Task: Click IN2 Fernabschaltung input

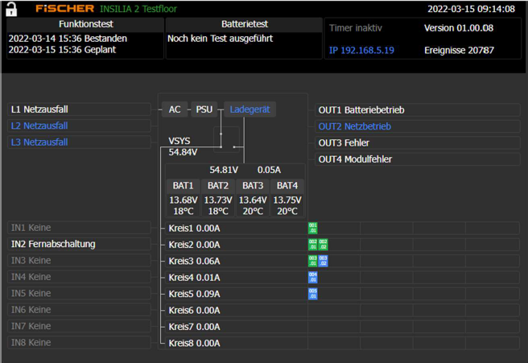Action: click(53, 244)
